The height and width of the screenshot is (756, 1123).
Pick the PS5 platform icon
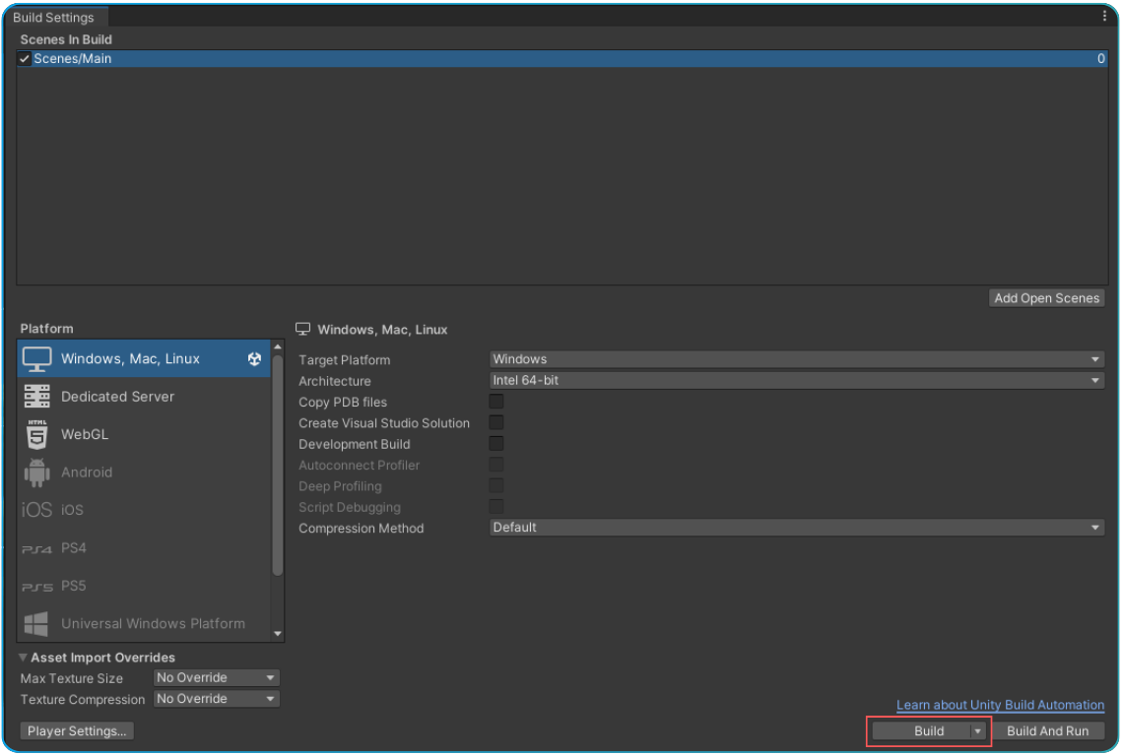pyautogui.click(x=36, y=586)
